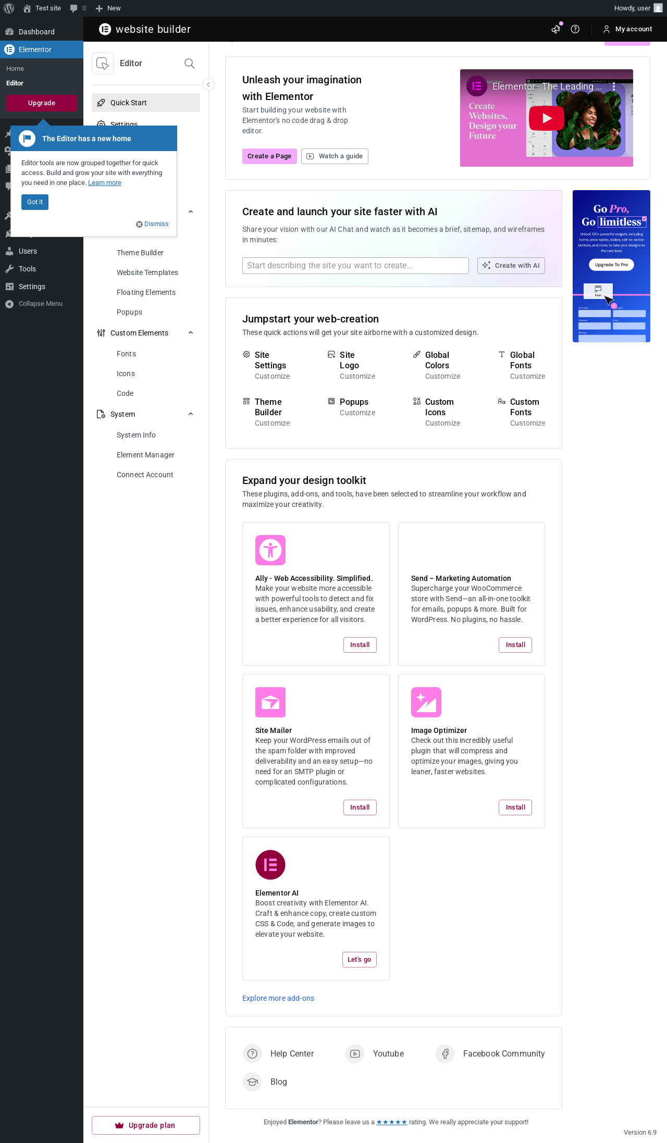
Task: Open the What's New megaphone icon
Action: [x=556, y=29]
